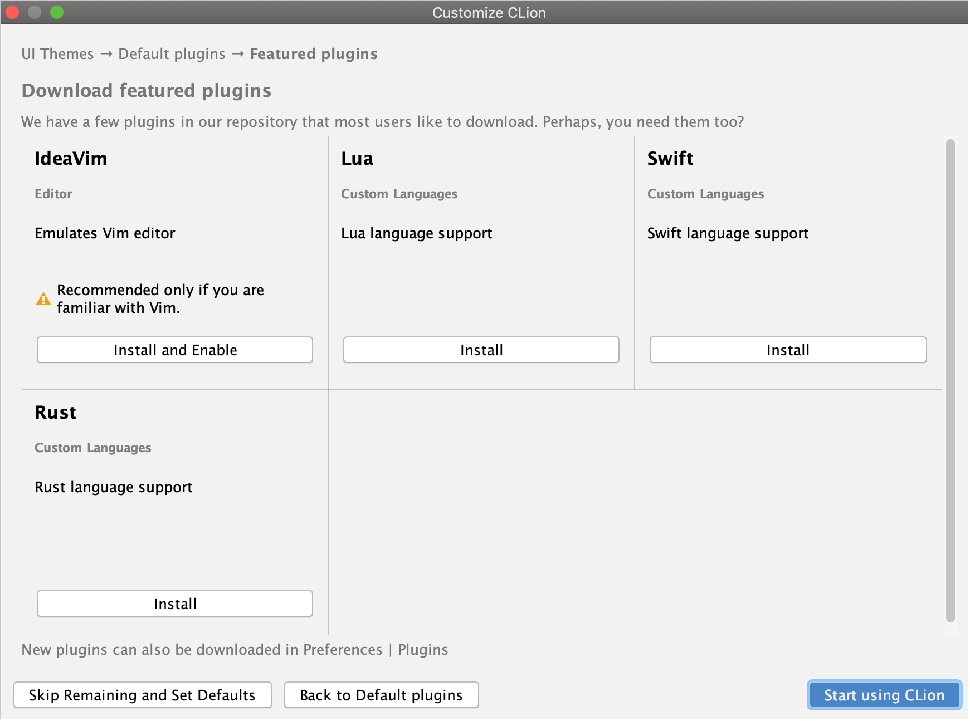
Task: Click the Swift plugin title
Action: (x=670, y=159)
